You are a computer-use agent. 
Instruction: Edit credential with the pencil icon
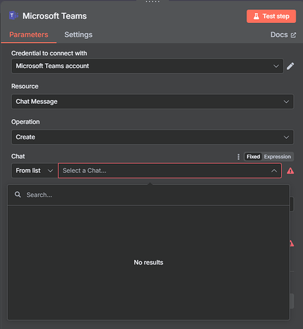(x=290, y=66)
